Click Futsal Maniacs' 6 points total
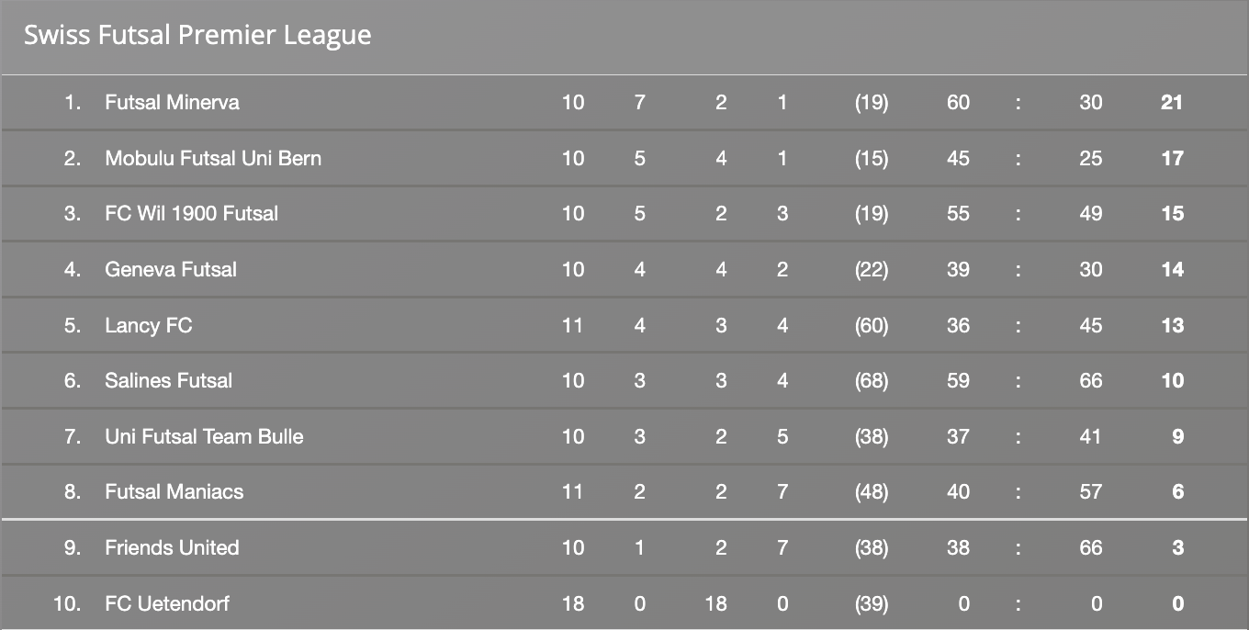The image size is (1249, 630). click(x=1177, y=492)
